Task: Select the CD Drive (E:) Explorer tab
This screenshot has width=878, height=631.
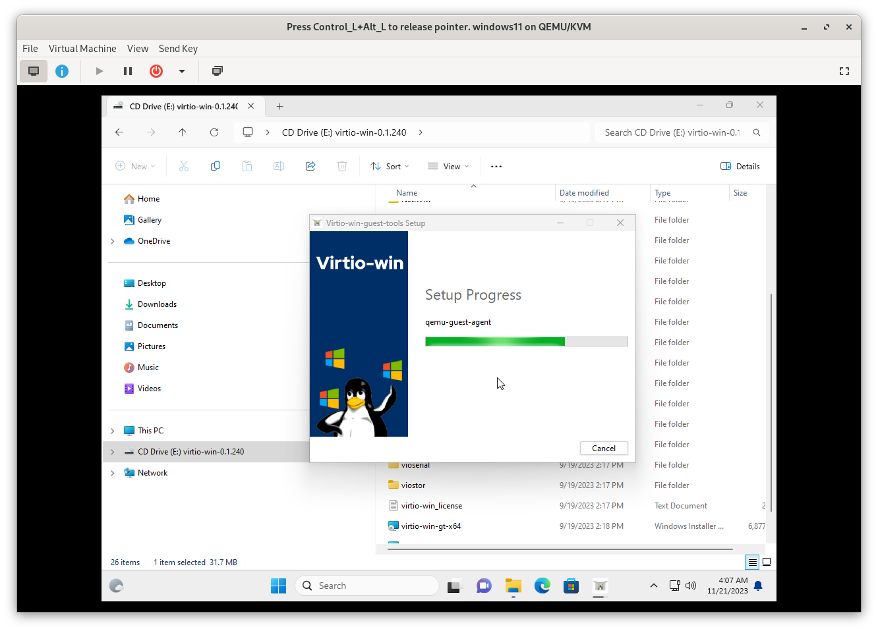Action: click(184, 106)
